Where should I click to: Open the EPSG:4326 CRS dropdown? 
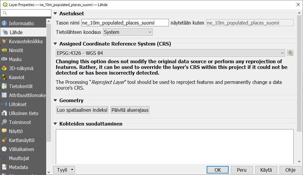coord(170,53)
